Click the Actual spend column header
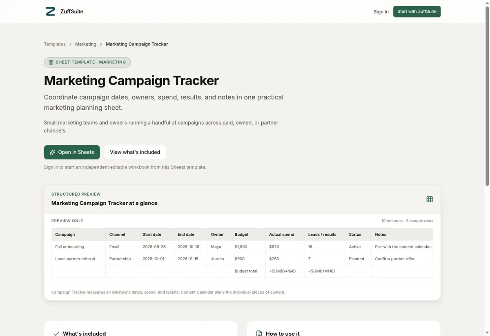Viewport: 490px width, 336px height. click(x=285, y=234)
